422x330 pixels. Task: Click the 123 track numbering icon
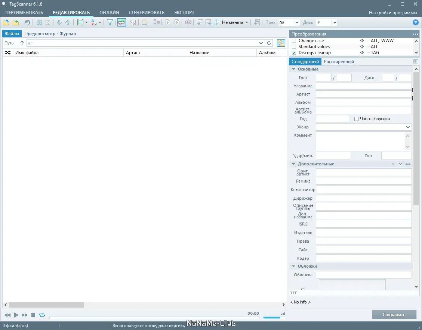(188, 22)
